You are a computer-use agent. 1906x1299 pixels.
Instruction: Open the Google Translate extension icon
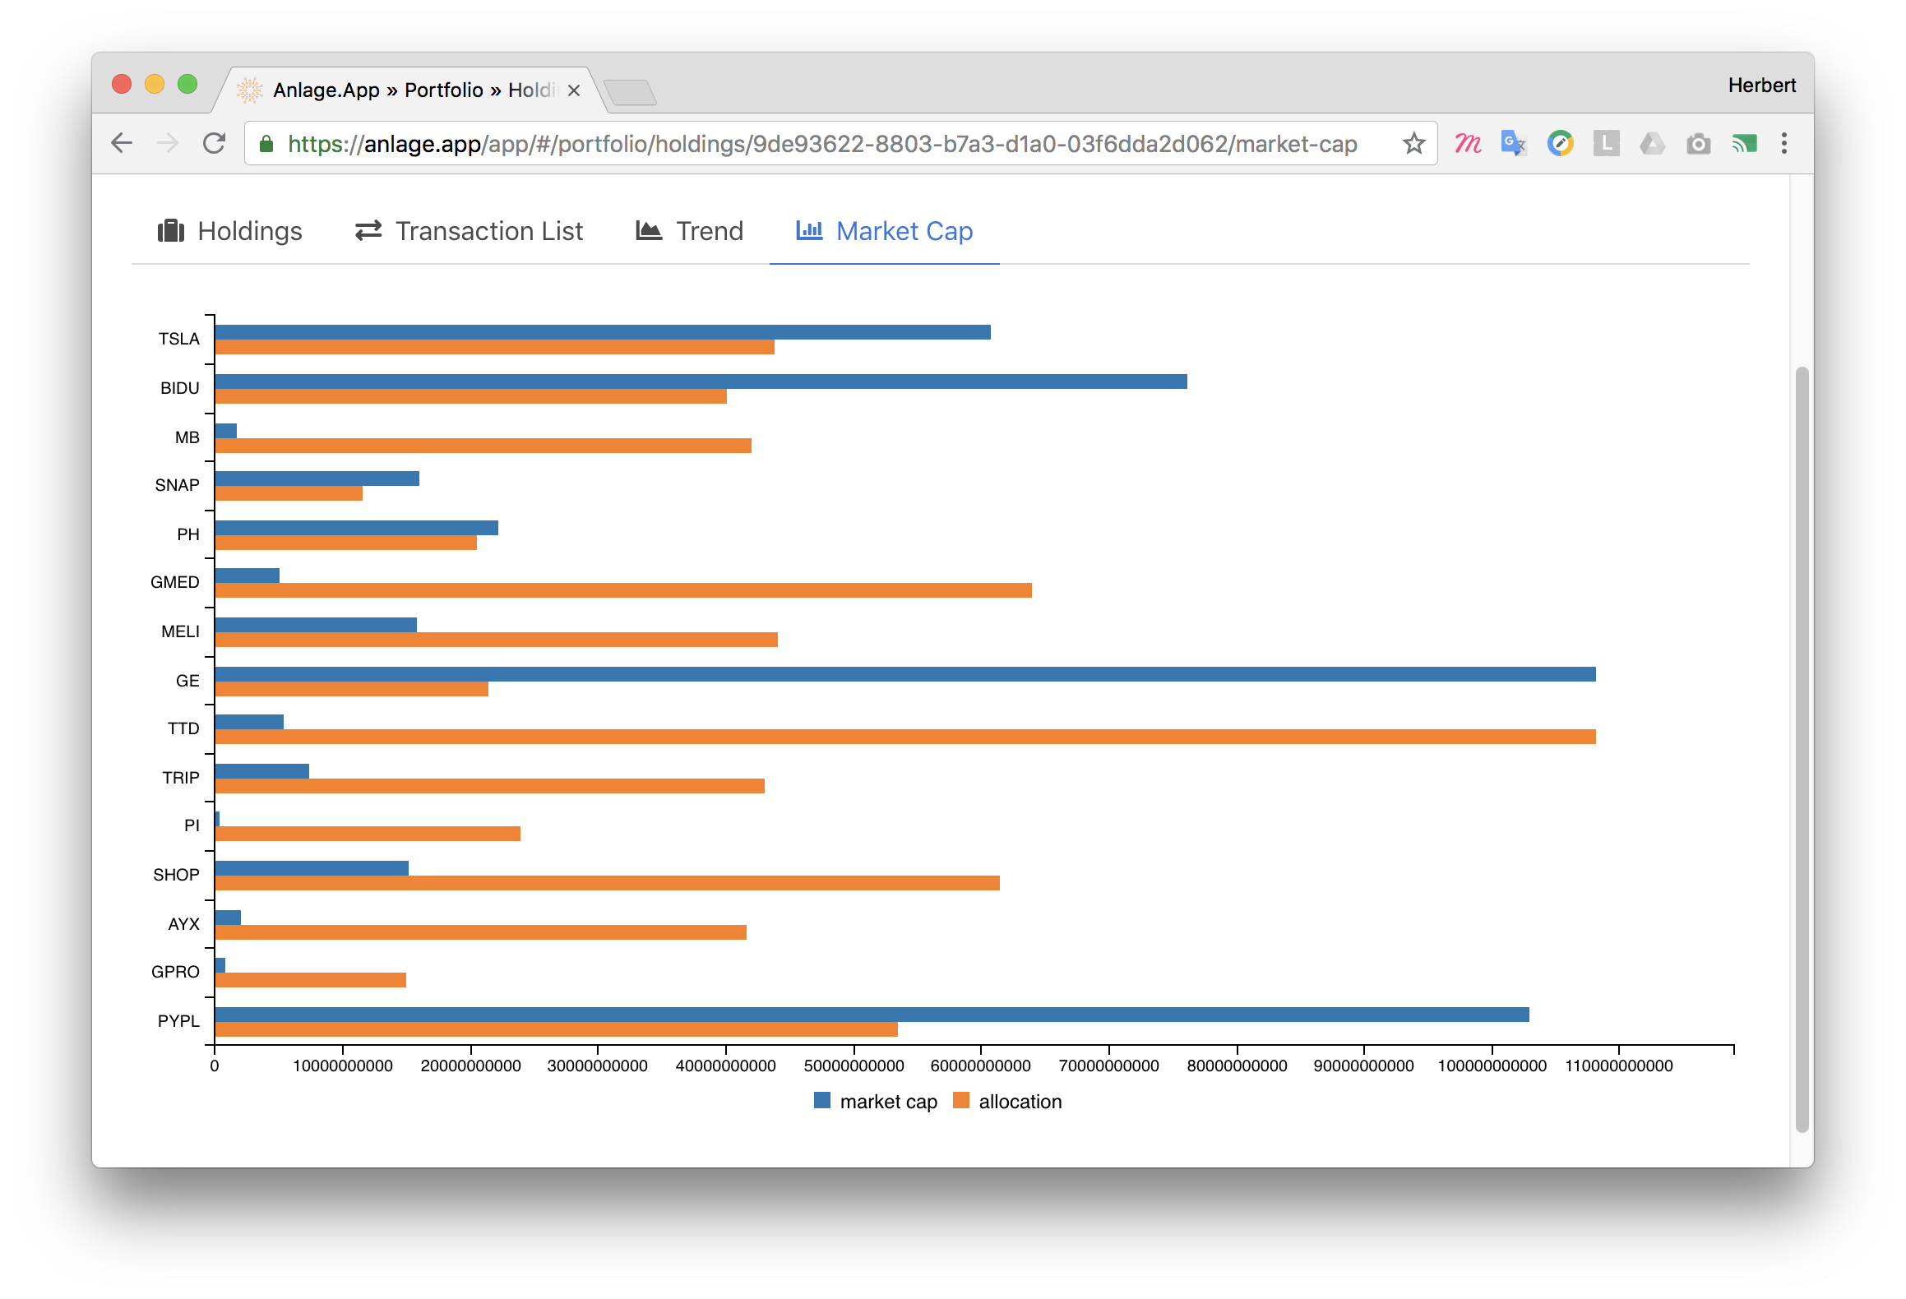point(1514,144)
